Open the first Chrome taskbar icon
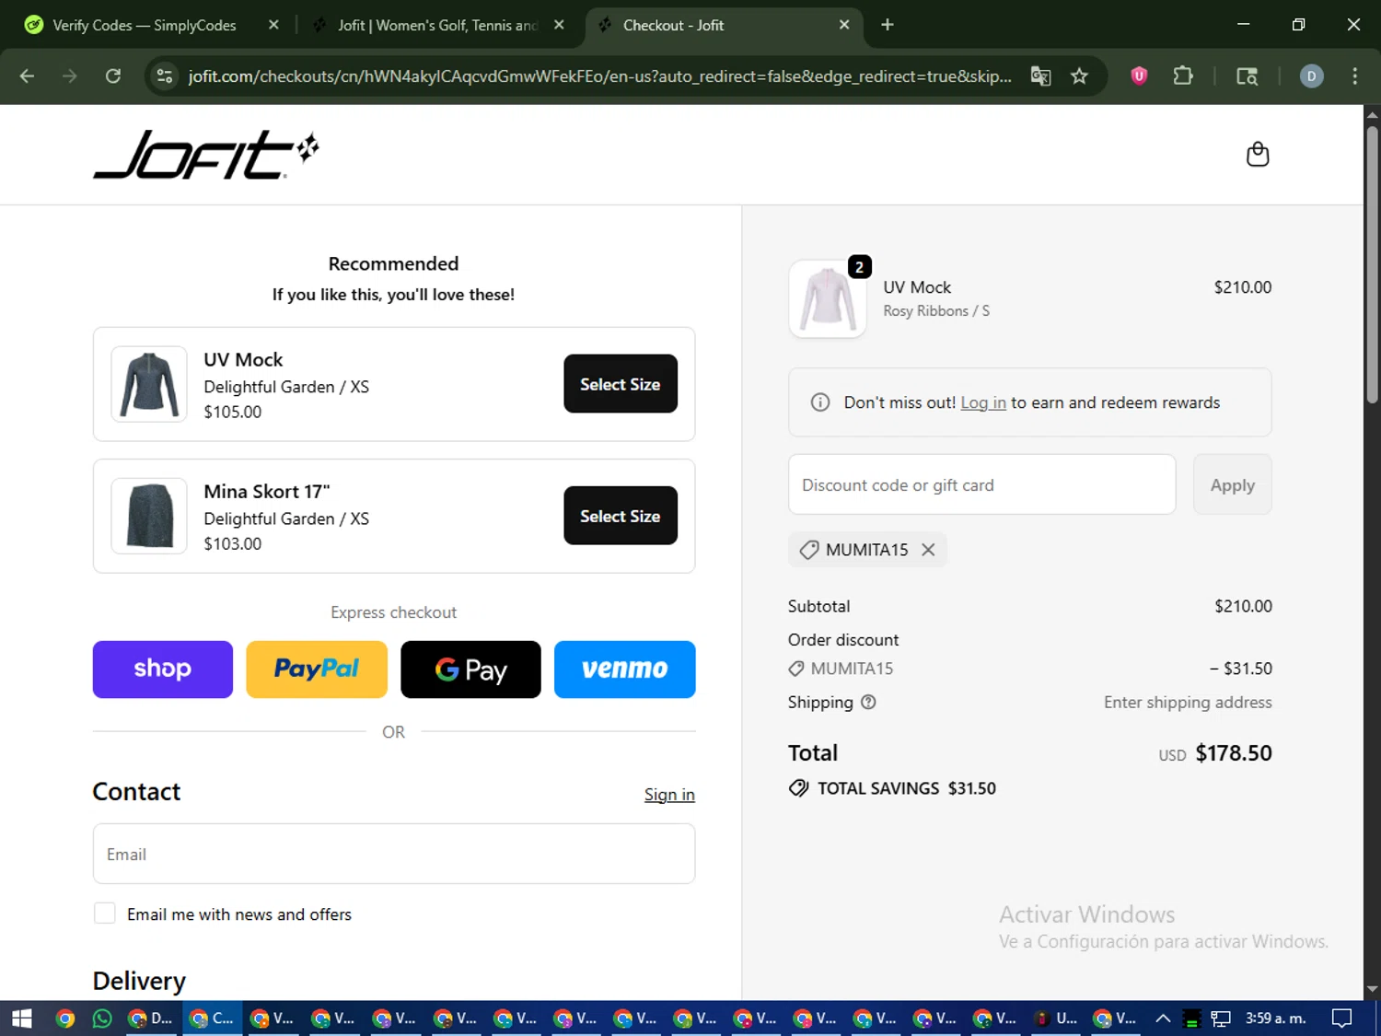 click(65, 1019)
